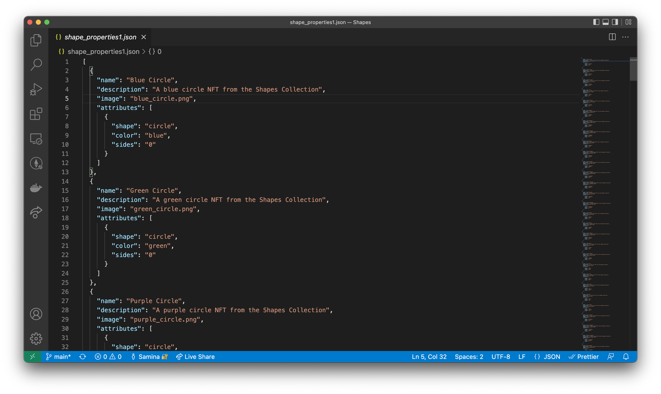661x394 pixels.
Task: Click shape_properties1.json in the breadcrumb
Action: 103,52
